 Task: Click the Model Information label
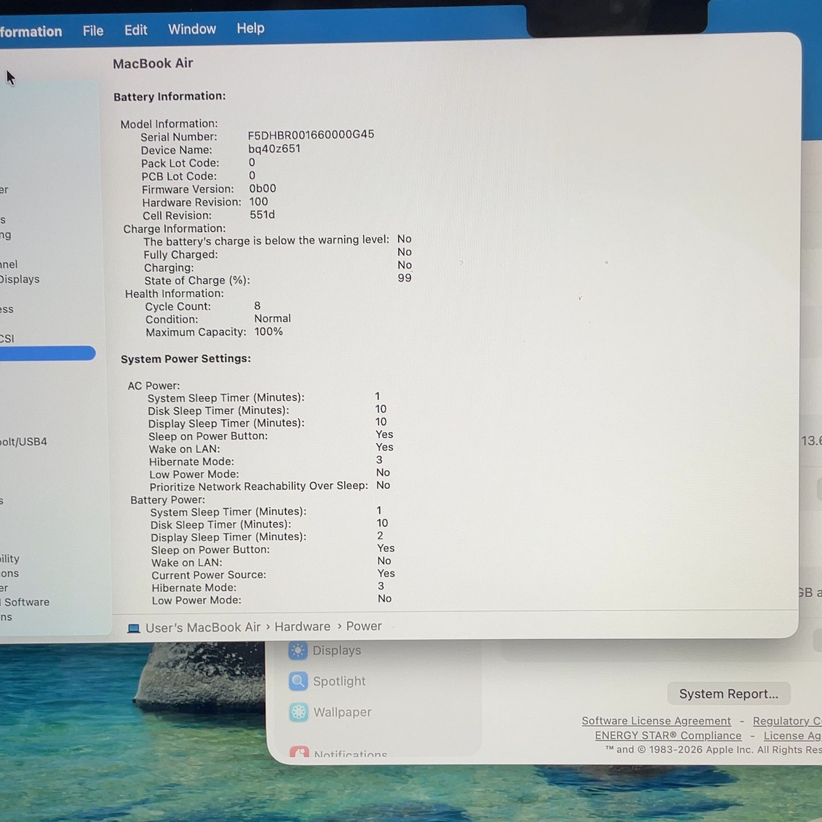point(169,123)
